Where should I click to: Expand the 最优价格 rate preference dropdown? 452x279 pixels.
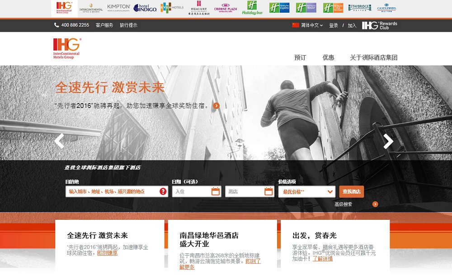pyautogui.click(x=307, y=192)
